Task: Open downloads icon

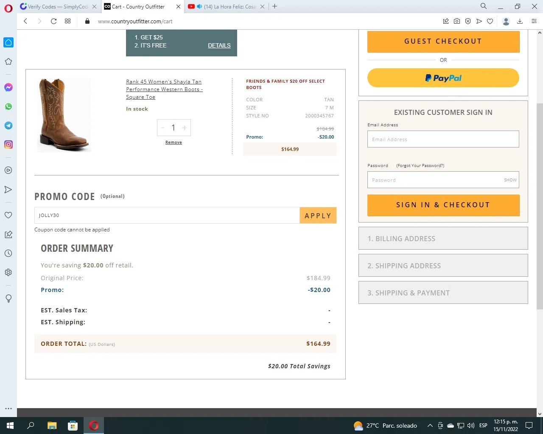Action: pyautogui.click(x=520, y=21)
